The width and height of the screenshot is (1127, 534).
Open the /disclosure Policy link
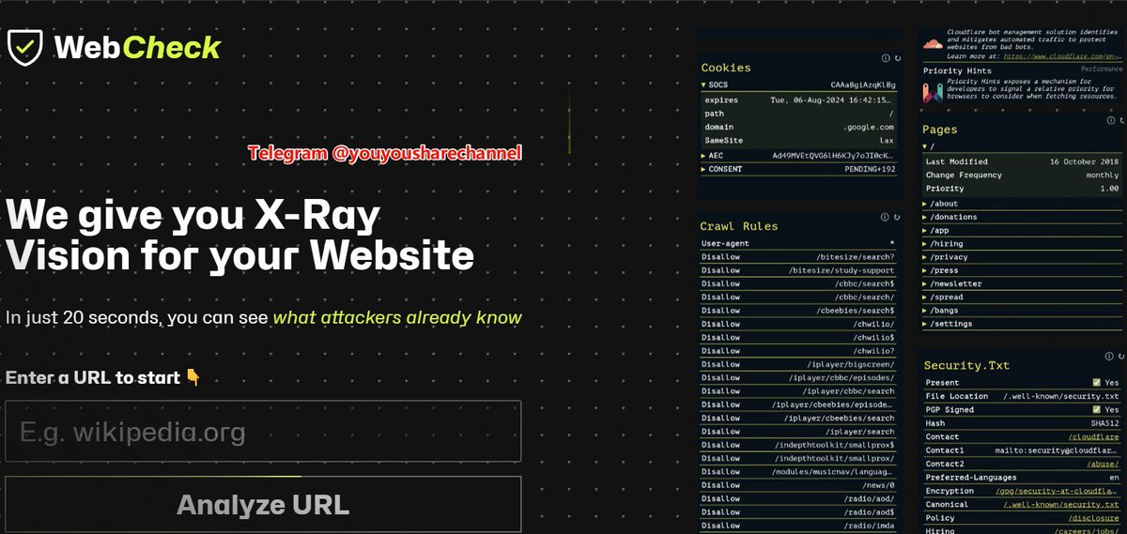1094,518
